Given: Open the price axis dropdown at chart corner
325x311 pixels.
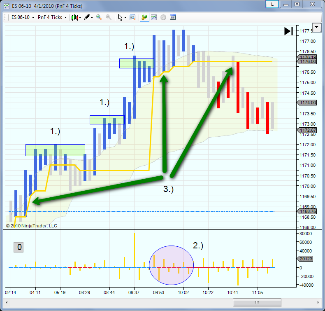Looking at the screenshot, I should [x=316, y=27].
